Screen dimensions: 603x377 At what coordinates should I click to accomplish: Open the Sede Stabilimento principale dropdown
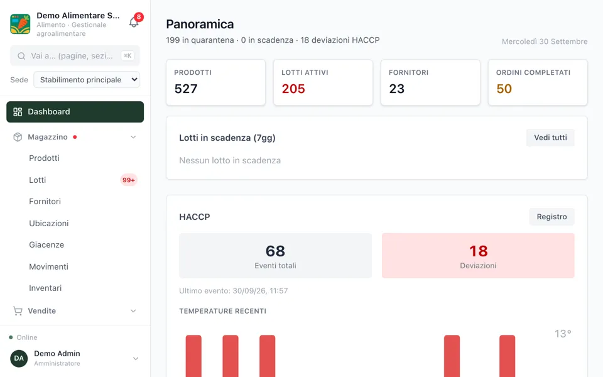87,80
